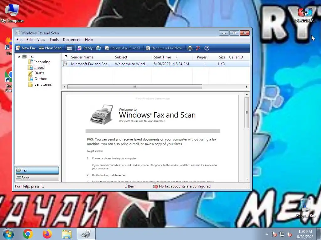Click Fax and Scan taskbar button
The image size is (321, 240).
86,234
